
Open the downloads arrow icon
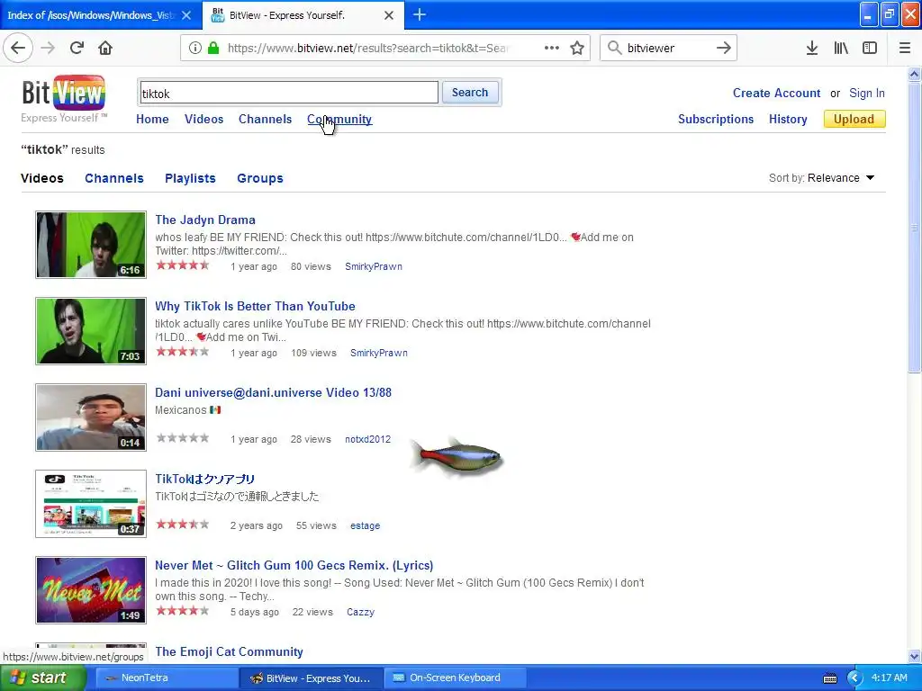click(x=812, y=48)
